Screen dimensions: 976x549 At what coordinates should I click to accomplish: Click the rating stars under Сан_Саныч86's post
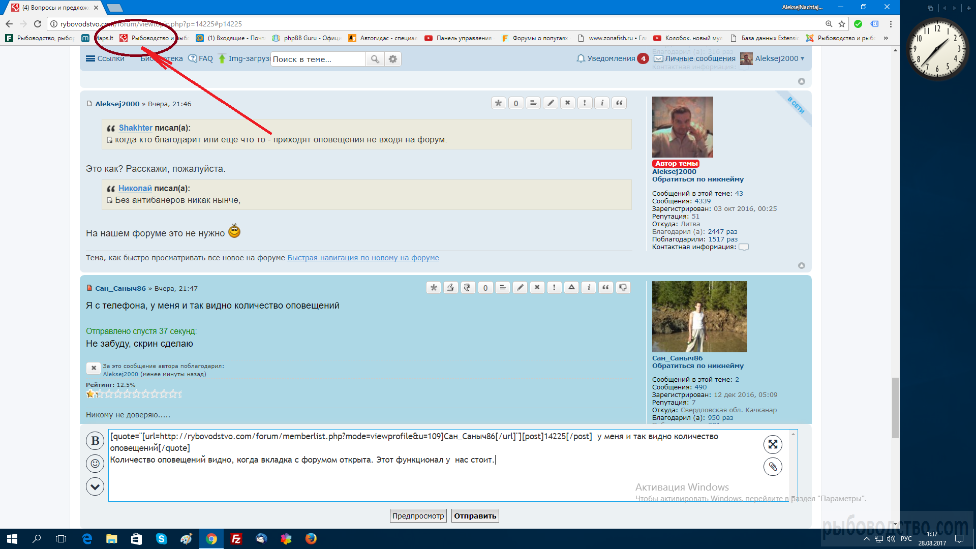coord(134,394)
